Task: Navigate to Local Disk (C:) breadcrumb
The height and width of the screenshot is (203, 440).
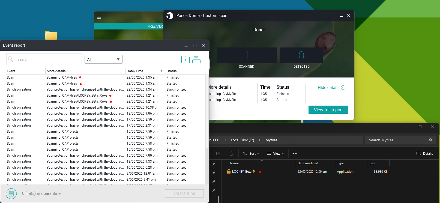Action: (243, 140)
